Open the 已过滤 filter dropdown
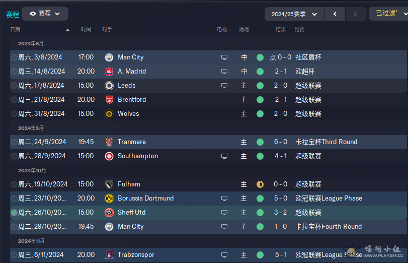408x263 pixels. click(389, 14)
